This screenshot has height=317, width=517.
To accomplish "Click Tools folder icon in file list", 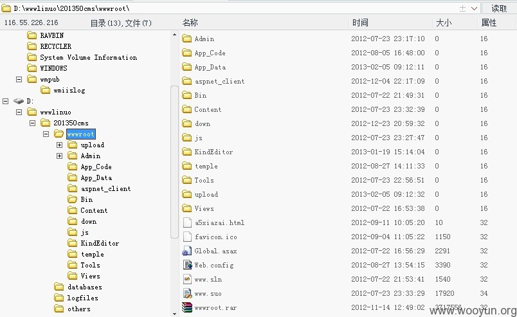I will [187, 180].
